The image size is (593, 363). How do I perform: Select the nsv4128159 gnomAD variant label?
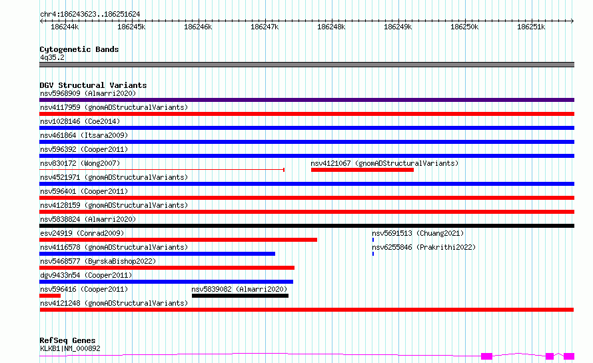[114, 205]
